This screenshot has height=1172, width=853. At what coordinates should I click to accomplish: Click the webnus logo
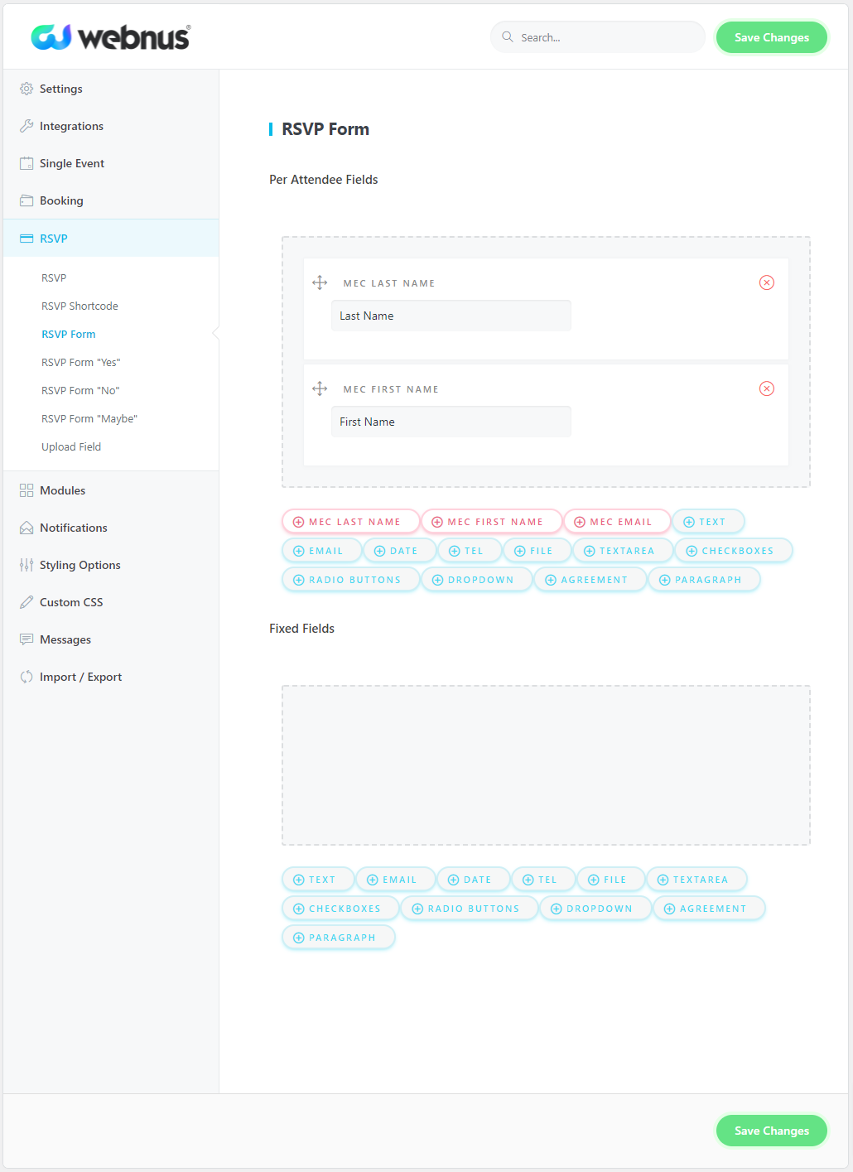point(110,36)
